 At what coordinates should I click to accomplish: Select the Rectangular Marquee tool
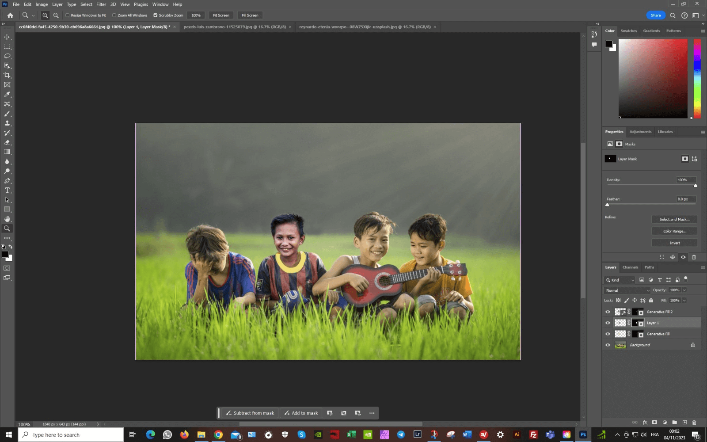tap(7, 46)
